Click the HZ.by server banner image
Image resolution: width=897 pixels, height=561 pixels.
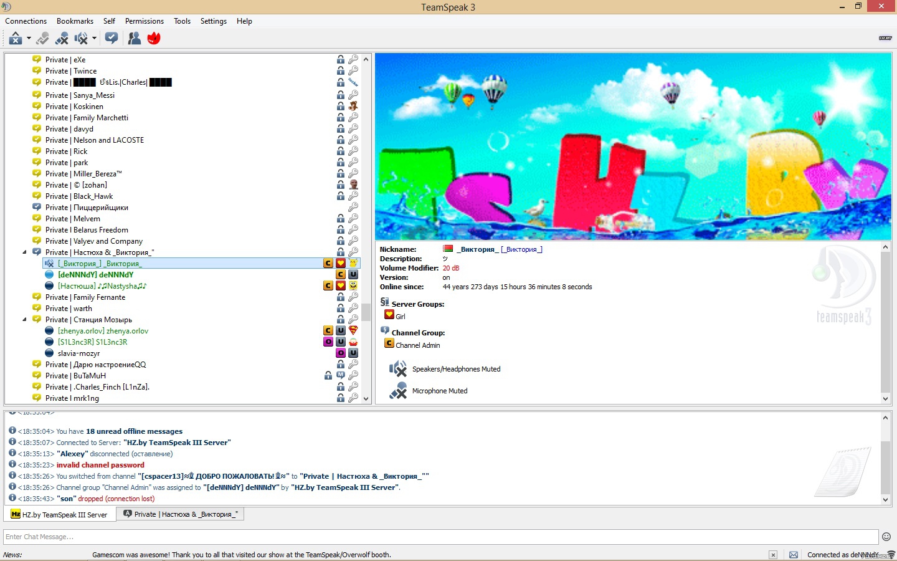point(633,146)
